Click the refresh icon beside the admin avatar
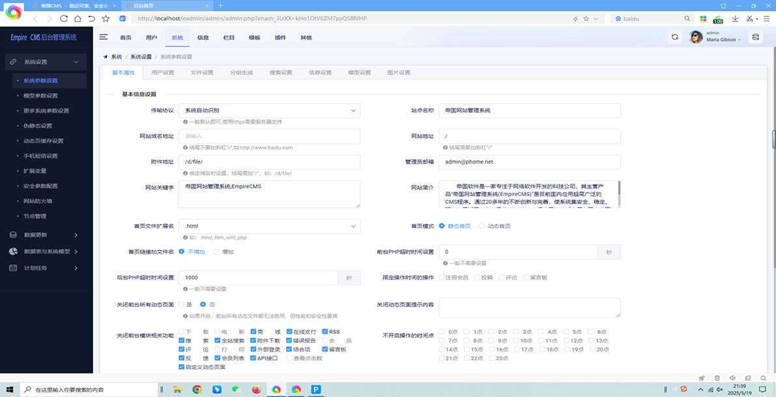Image resolution: width=776 pixels, height=397 pixels. pos(674,37)
